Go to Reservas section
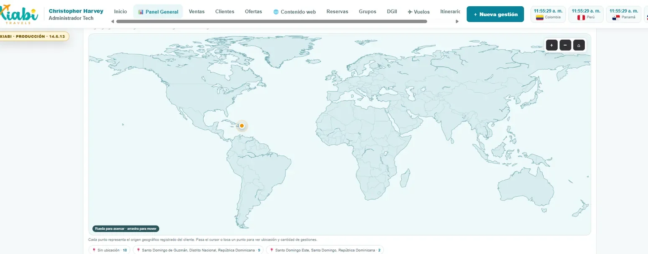Image resolution: width=648 pixels, height=254 pixels. click(337, 12)
